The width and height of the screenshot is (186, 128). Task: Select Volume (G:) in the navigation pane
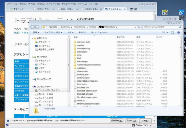[46, 101]
